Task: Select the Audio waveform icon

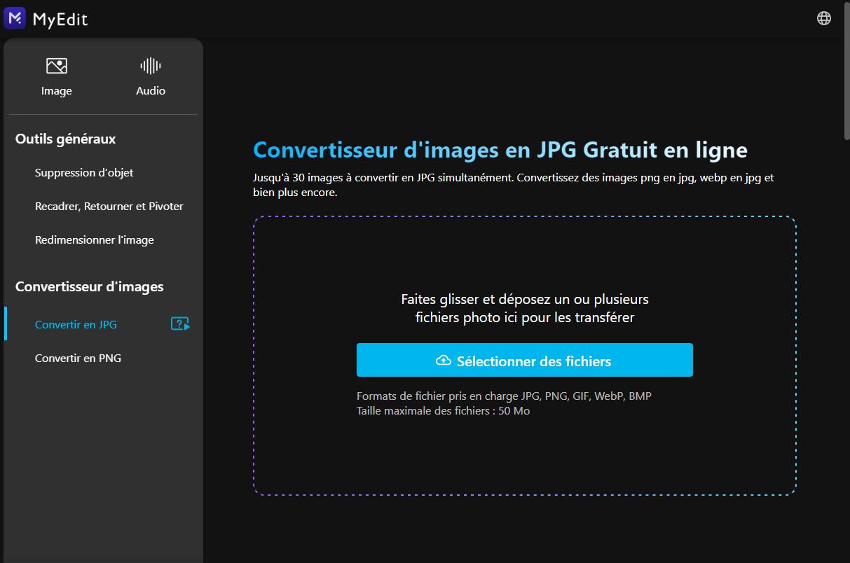Action: pyautogui.click(x=151, y=66)
